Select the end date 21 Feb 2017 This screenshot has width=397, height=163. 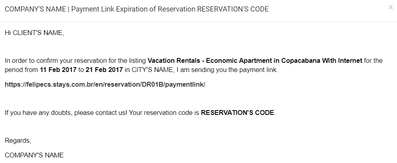coord(104,70)
